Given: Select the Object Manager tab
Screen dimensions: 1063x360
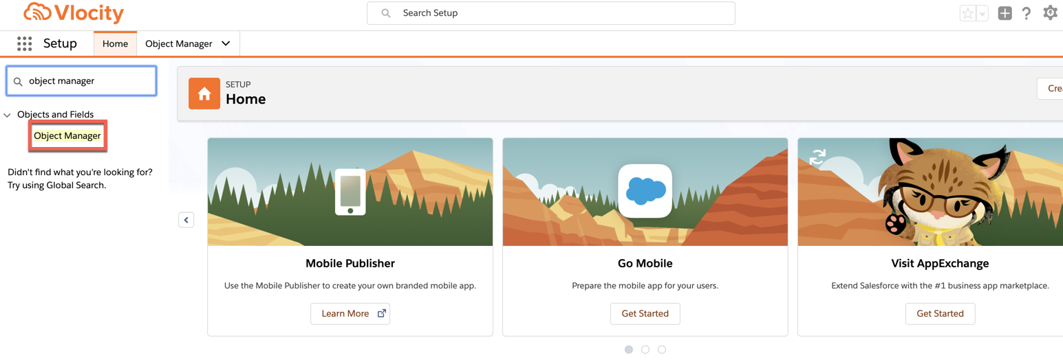Looking at the screenshot, I should 179,43.
